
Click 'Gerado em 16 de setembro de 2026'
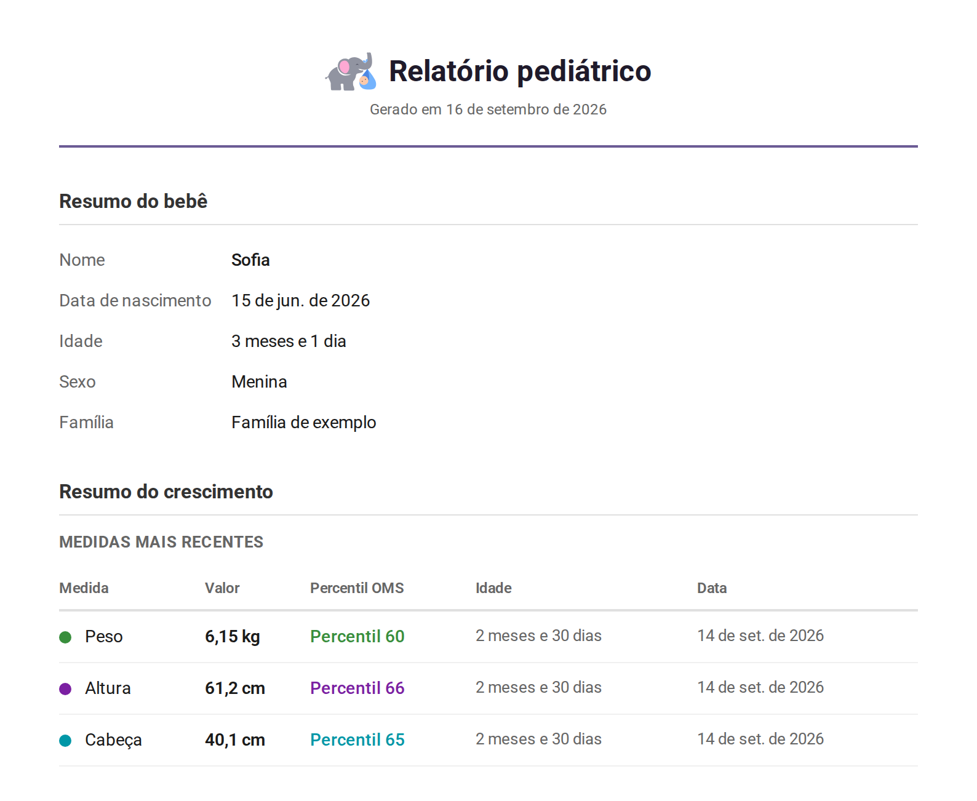point(488,110)
